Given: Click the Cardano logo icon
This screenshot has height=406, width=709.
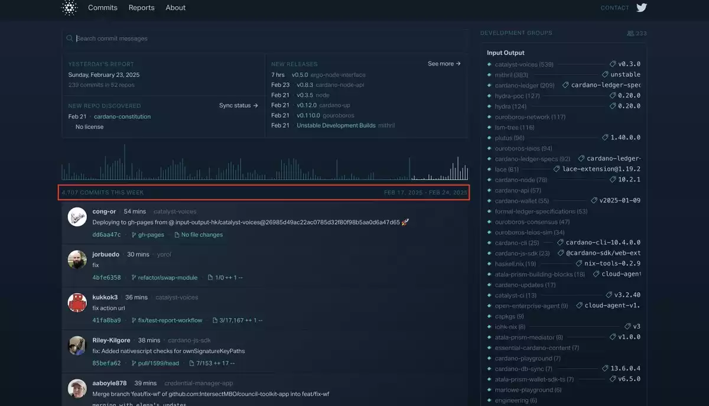Looking at the screenshot, I should point(70,8).
